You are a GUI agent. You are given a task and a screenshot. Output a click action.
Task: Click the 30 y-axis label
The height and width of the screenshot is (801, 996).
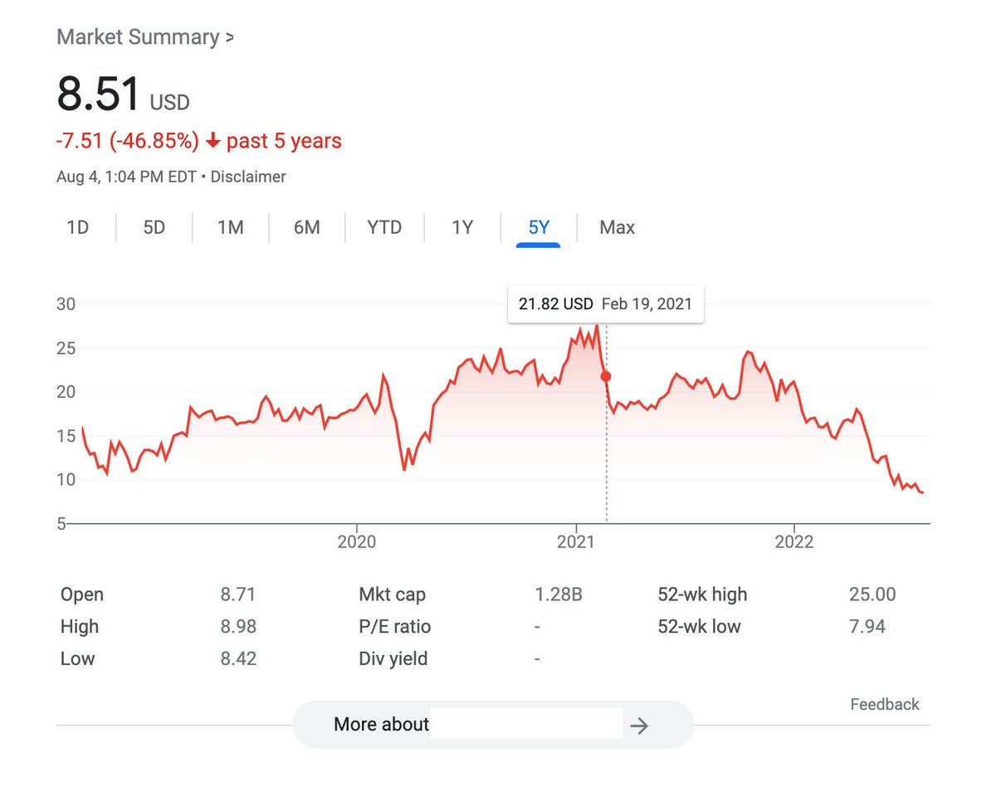(66, 304)
